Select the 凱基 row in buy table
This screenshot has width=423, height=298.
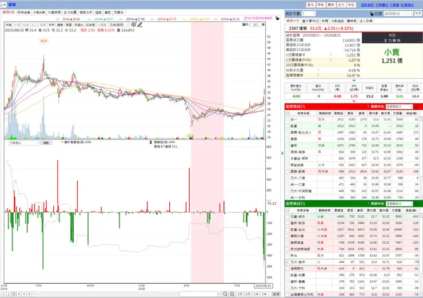coord(352,126)
